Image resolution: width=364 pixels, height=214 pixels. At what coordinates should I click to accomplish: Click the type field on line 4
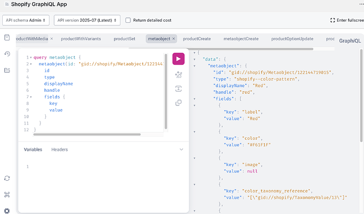tap(50, 77)
